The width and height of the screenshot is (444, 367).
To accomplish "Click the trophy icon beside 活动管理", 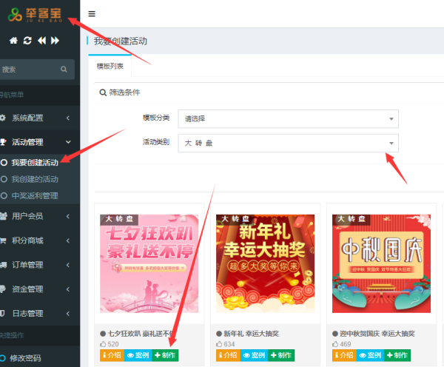I will click(3, 142).
